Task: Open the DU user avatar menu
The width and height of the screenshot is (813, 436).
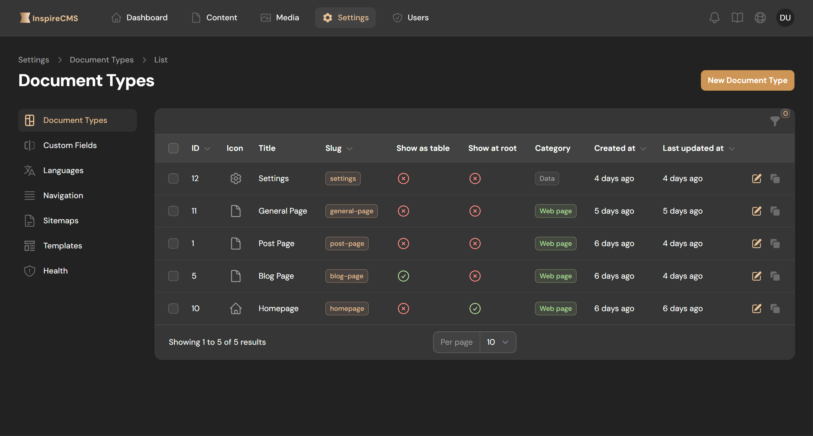Action: [x=785, y=18]
